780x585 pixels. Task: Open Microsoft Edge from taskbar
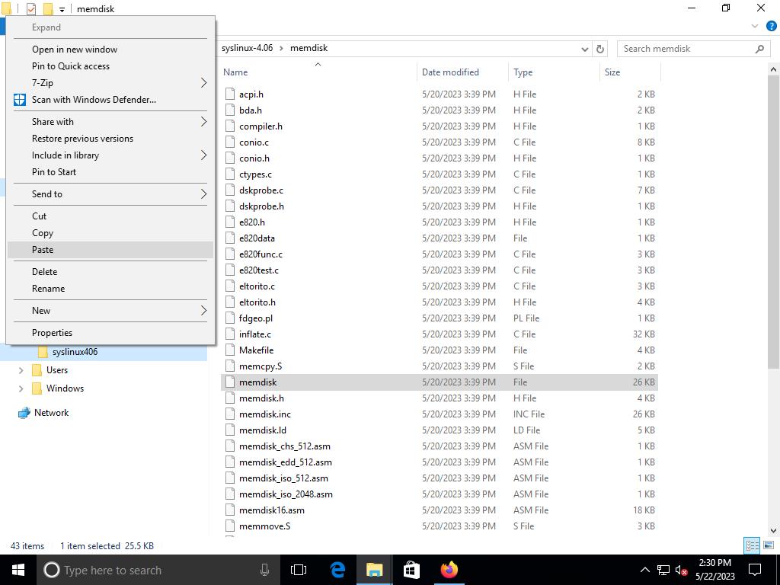[337, 570]
